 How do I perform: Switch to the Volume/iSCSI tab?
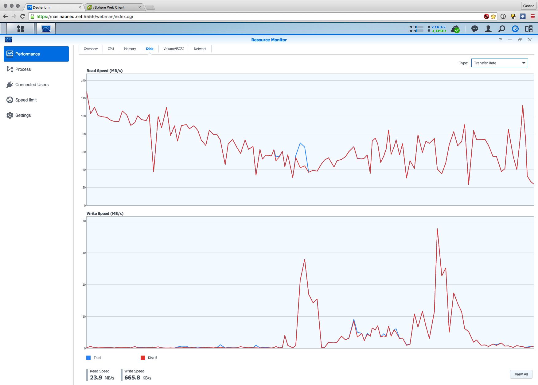pos(173,49)
